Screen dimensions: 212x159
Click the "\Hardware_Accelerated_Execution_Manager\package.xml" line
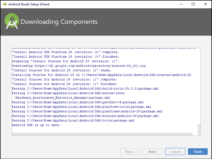pos(62,98)
